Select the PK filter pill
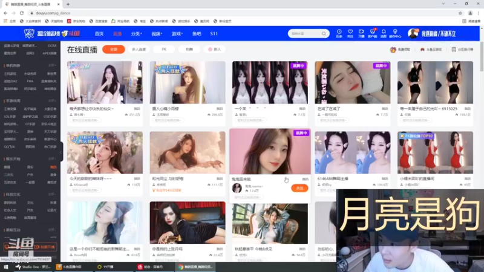The height and width of the screenshot is (272, 484). tap(164, 50)
